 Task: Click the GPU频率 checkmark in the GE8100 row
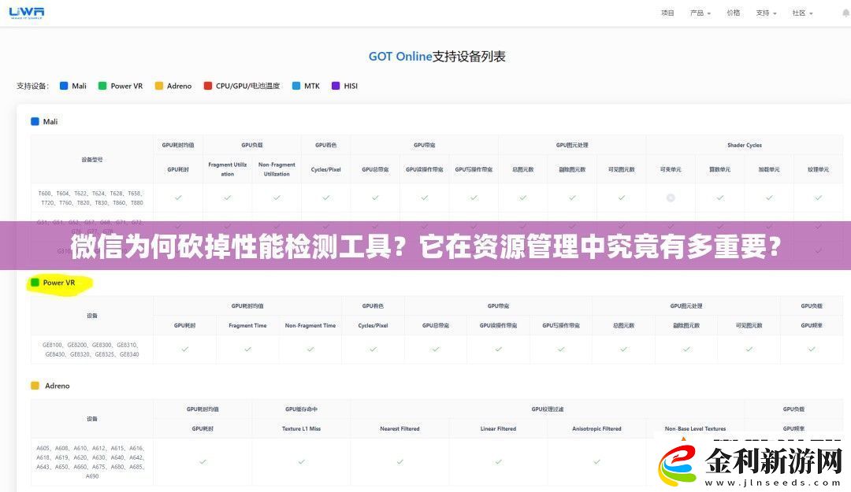[812, 350]
